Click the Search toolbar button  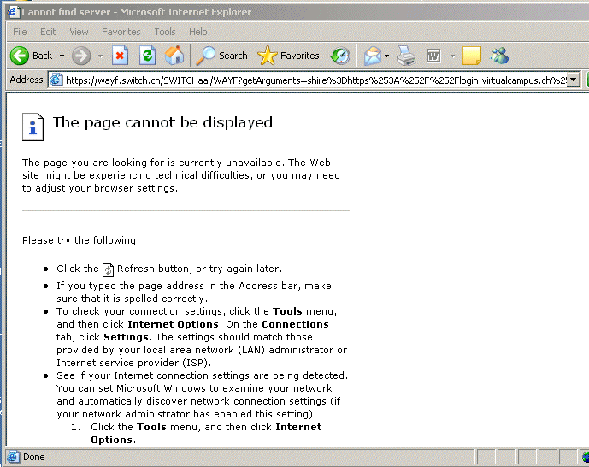(222, 56)
